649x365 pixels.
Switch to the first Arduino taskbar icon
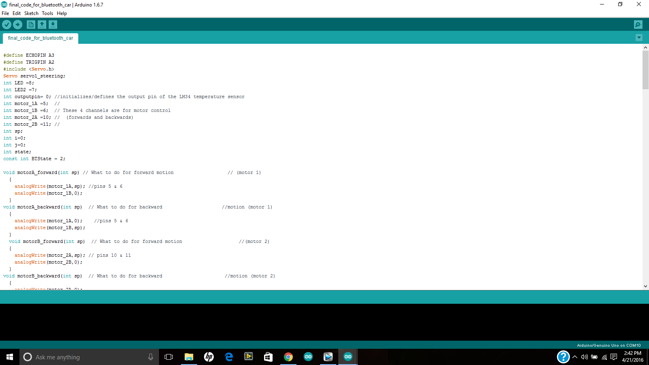(x=308, y=357)
